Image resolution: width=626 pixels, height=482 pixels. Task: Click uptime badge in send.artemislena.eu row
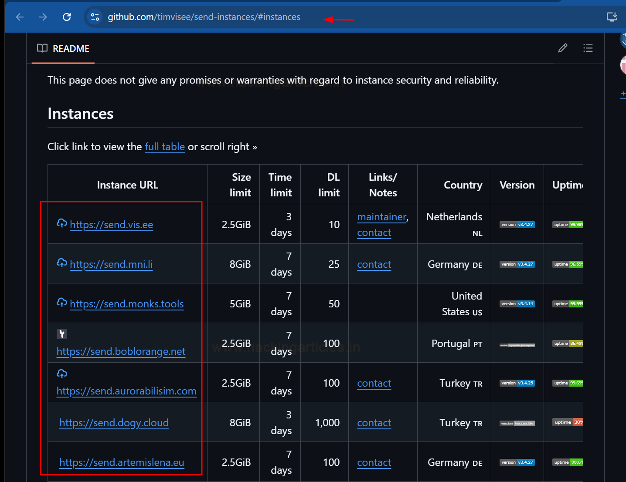click(x=568, y=462)
